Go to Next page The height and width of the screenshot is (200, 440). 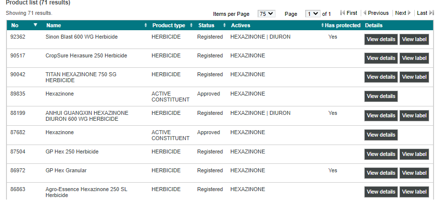(403, 13)
